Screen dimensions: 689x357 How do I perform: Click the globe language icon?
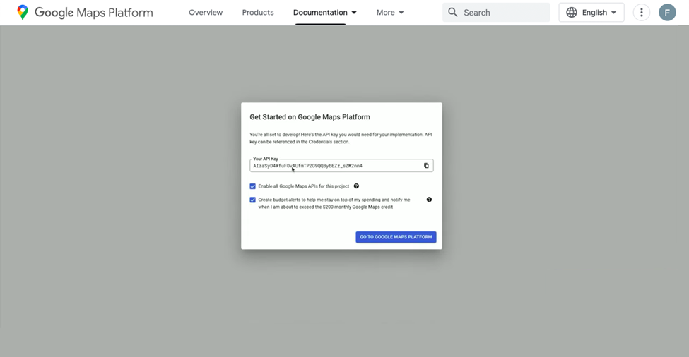point(571,12)
